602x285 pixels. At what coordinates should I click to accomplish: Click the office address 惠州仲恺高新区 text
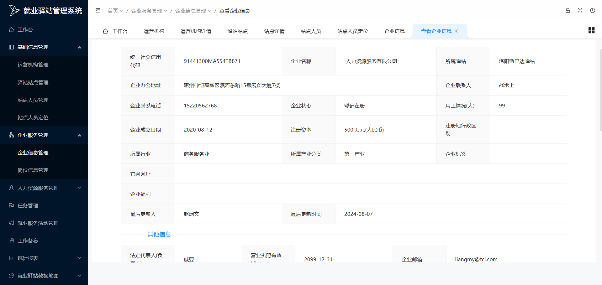pos(232,85)
